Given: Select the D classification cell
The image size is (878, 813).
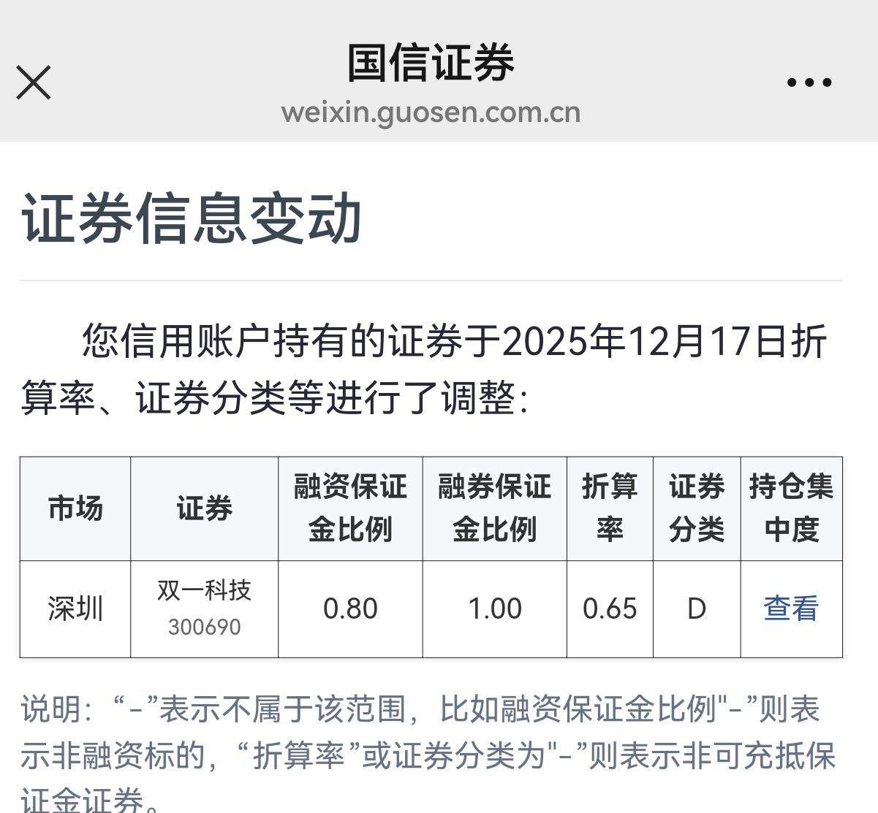Looking at the screenshot, I should (x=697, y=608).
